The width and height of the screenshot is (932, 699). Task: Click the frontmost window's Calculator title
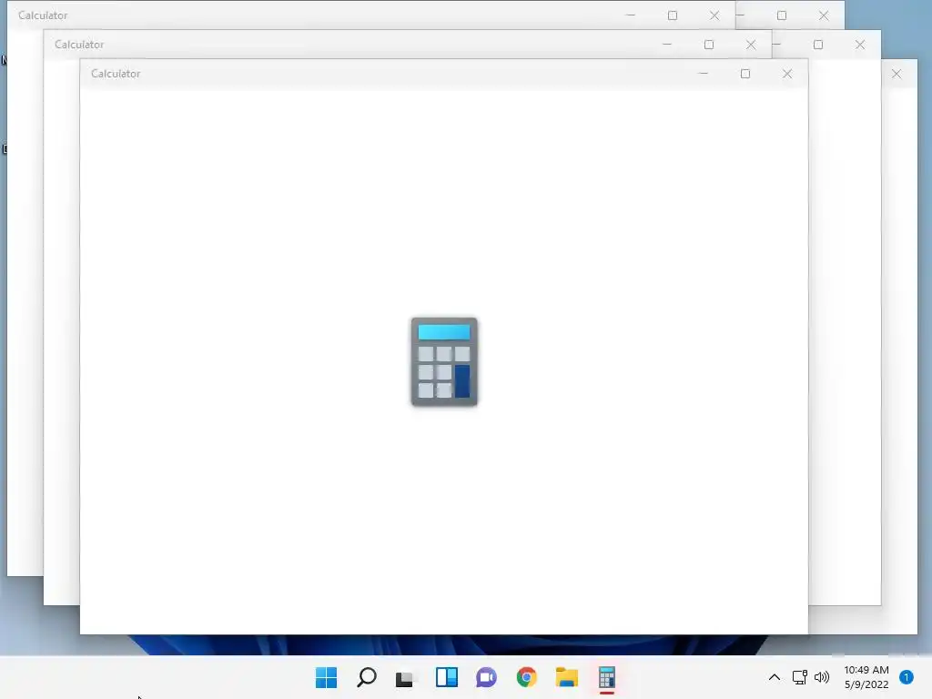tap(116, 74)
